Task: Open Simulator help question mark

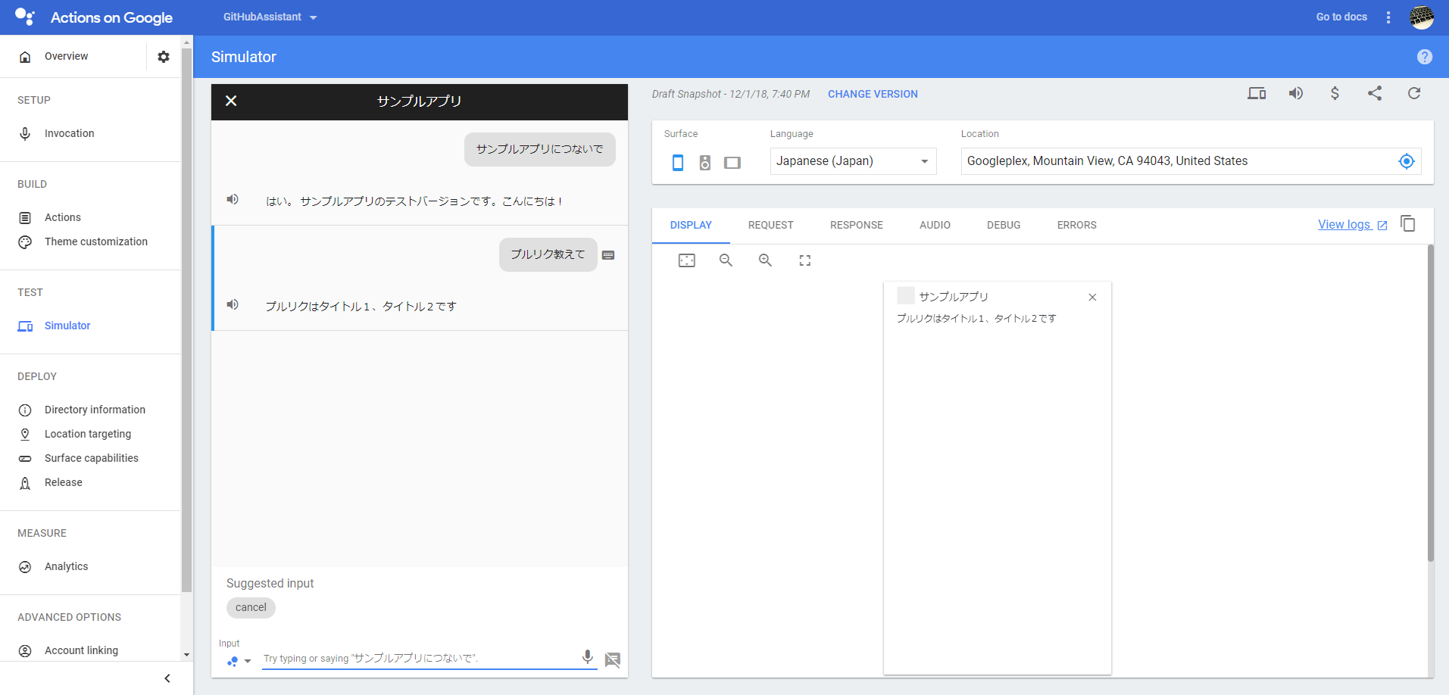Action: [x=1425, y=57]
